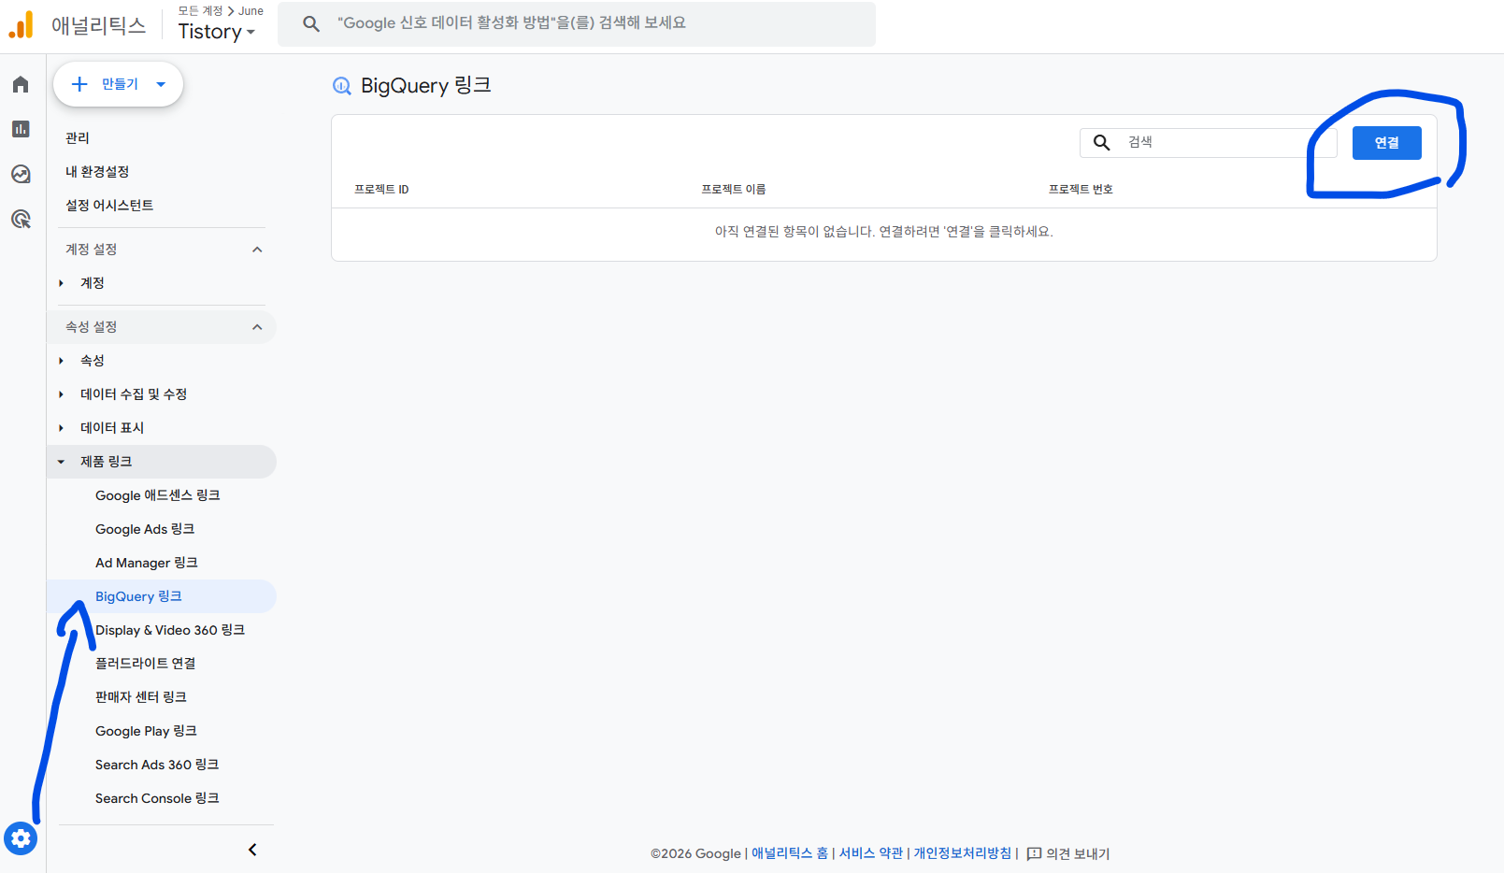Click 프로젝트 이름 column header
This screenshot has height=873, width=1504.
pos(734,190)
